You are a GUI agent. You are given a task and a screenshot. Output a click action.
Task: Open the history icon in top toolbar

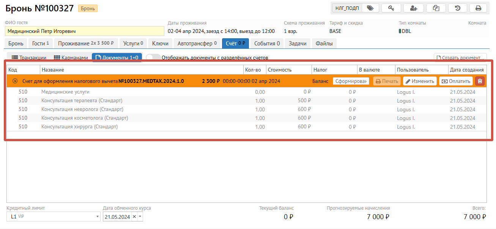(457, 8)
